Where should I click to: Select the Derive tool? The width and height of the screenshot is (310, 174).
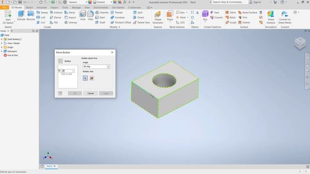[55, 17]
